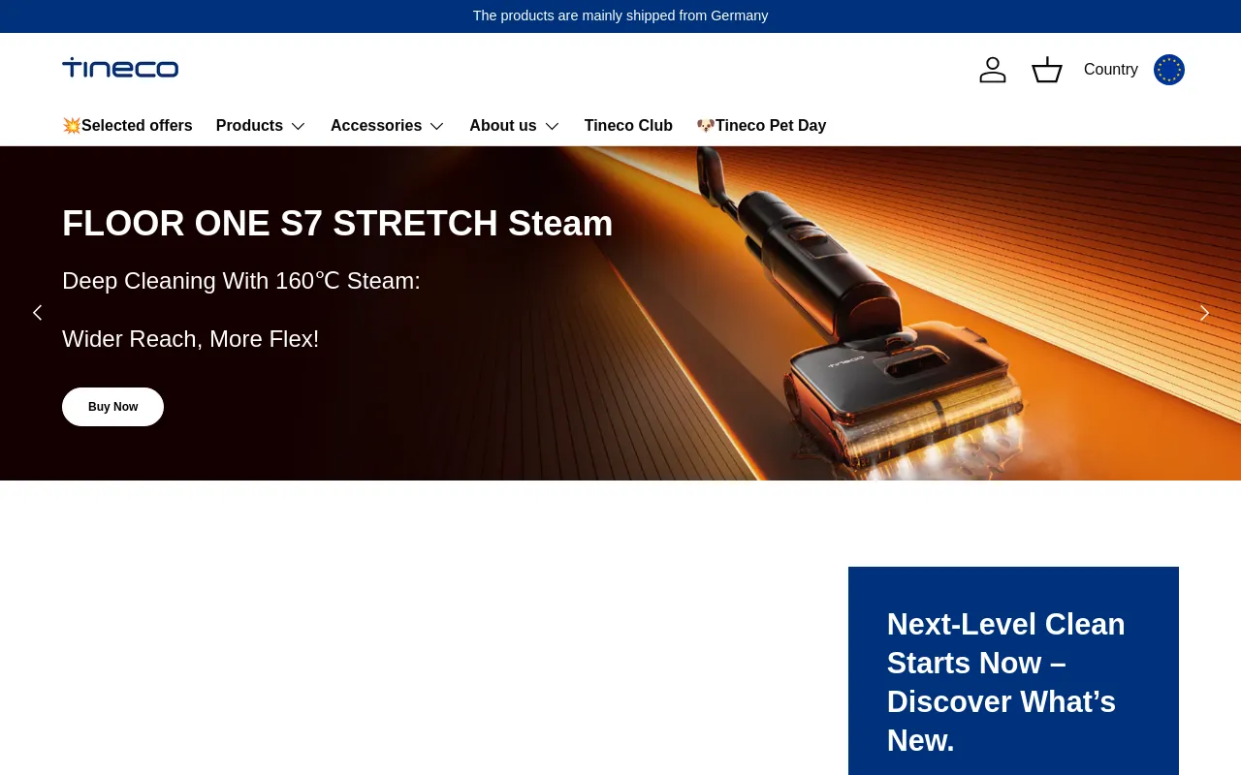Viewport: 1241px width, 775px height.
Task: Click the Deep Cleaning With 160℃ Steam text
Action: coord(241,281)
